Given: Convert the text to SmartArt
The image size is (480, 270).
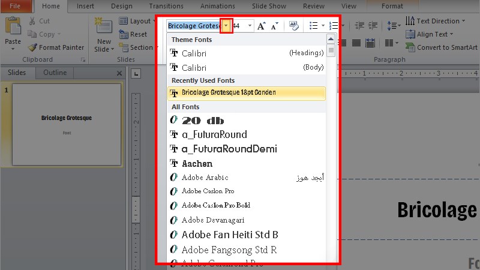Looking at the screenshot, I should (441, 47).
